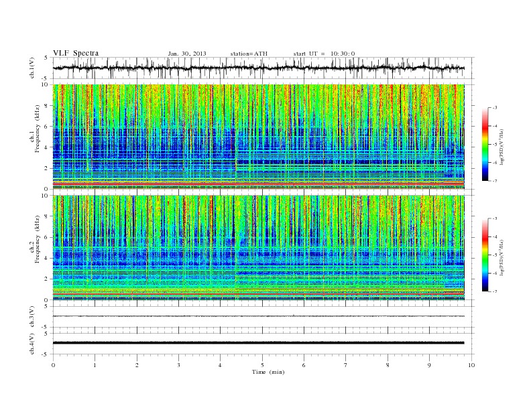Click the "ch.1(V)" waveform axis label
This screenshot has height=410, width=531.
[x=32, y=68]
